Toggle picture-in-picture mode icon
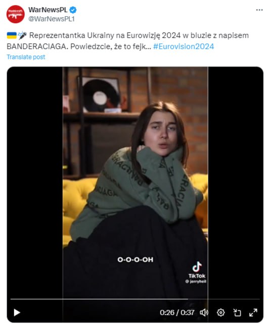 pos(237,312)
